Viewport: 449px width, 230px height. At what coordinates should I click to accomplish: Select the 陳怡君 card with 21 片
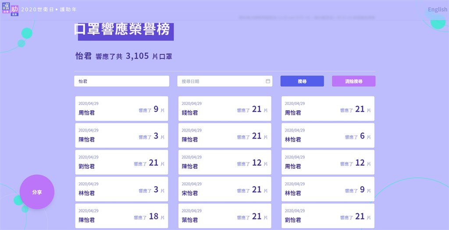pyautogui.click(x=225, y=136)
